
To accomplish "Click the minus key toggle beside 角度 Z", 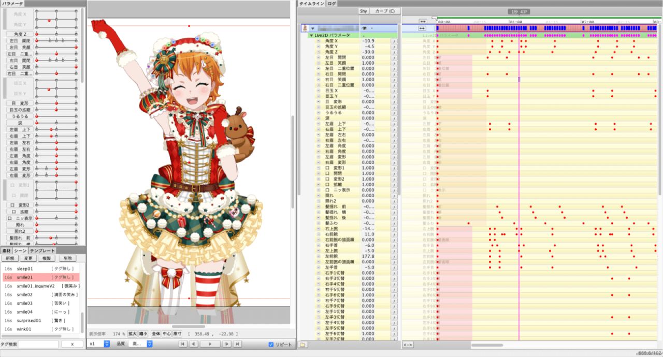I will (319, 52).
